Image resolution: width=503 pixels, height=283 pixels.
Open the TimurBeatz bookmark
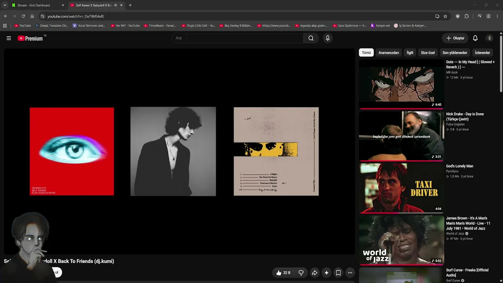pos(160,26)
